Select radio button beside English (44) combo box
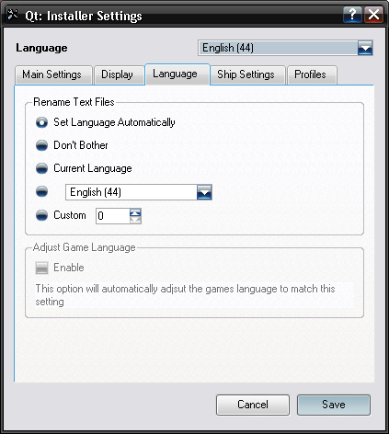The image size is (389, 434). 41,192
